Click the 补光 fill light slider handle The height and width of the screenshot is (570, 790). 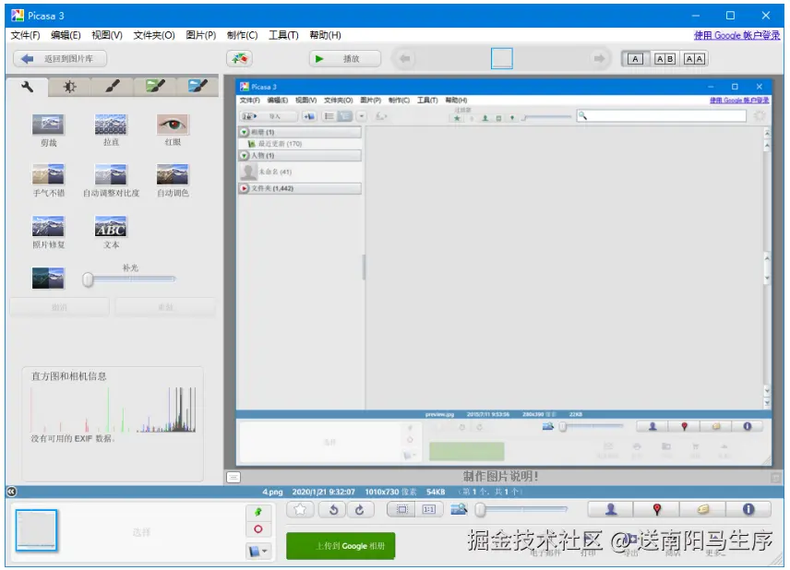[89, 279]
